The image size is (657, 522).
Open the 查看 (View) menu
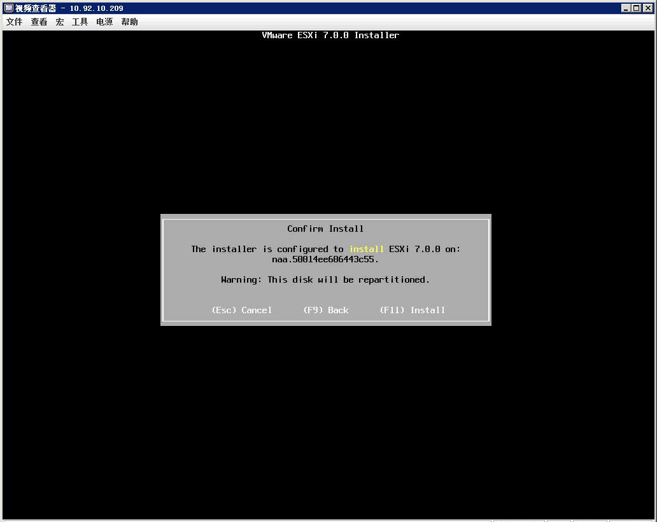tap(38, 21)
